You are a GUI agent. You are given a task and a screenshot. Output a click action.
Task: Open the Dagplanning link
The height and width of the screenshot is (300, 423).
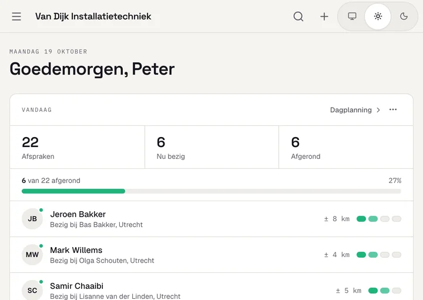pos(355,110)
